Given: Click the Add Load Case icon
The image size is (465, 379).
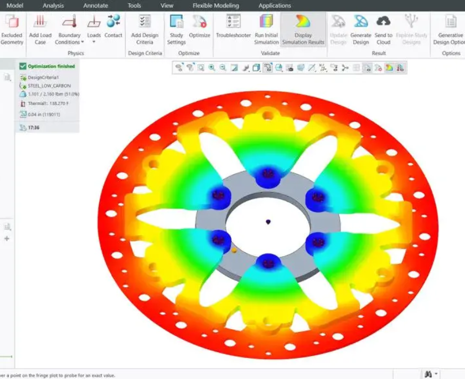Looking at the screenshot, I should click(40, 22).
